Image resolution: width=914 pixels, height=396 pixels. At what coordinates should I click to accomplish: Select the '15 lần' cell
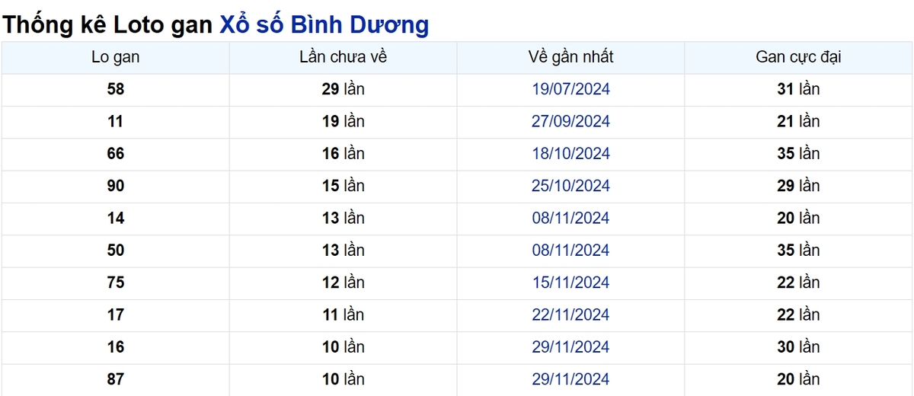coord(344,186)
